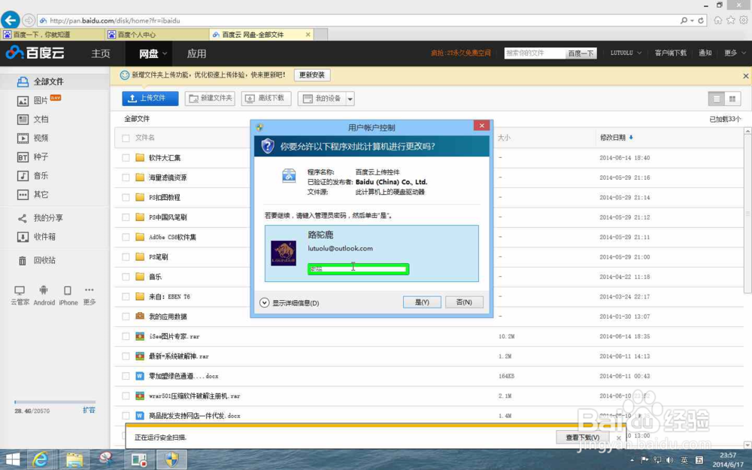Click the browser back arrow button

coord(10,20)
